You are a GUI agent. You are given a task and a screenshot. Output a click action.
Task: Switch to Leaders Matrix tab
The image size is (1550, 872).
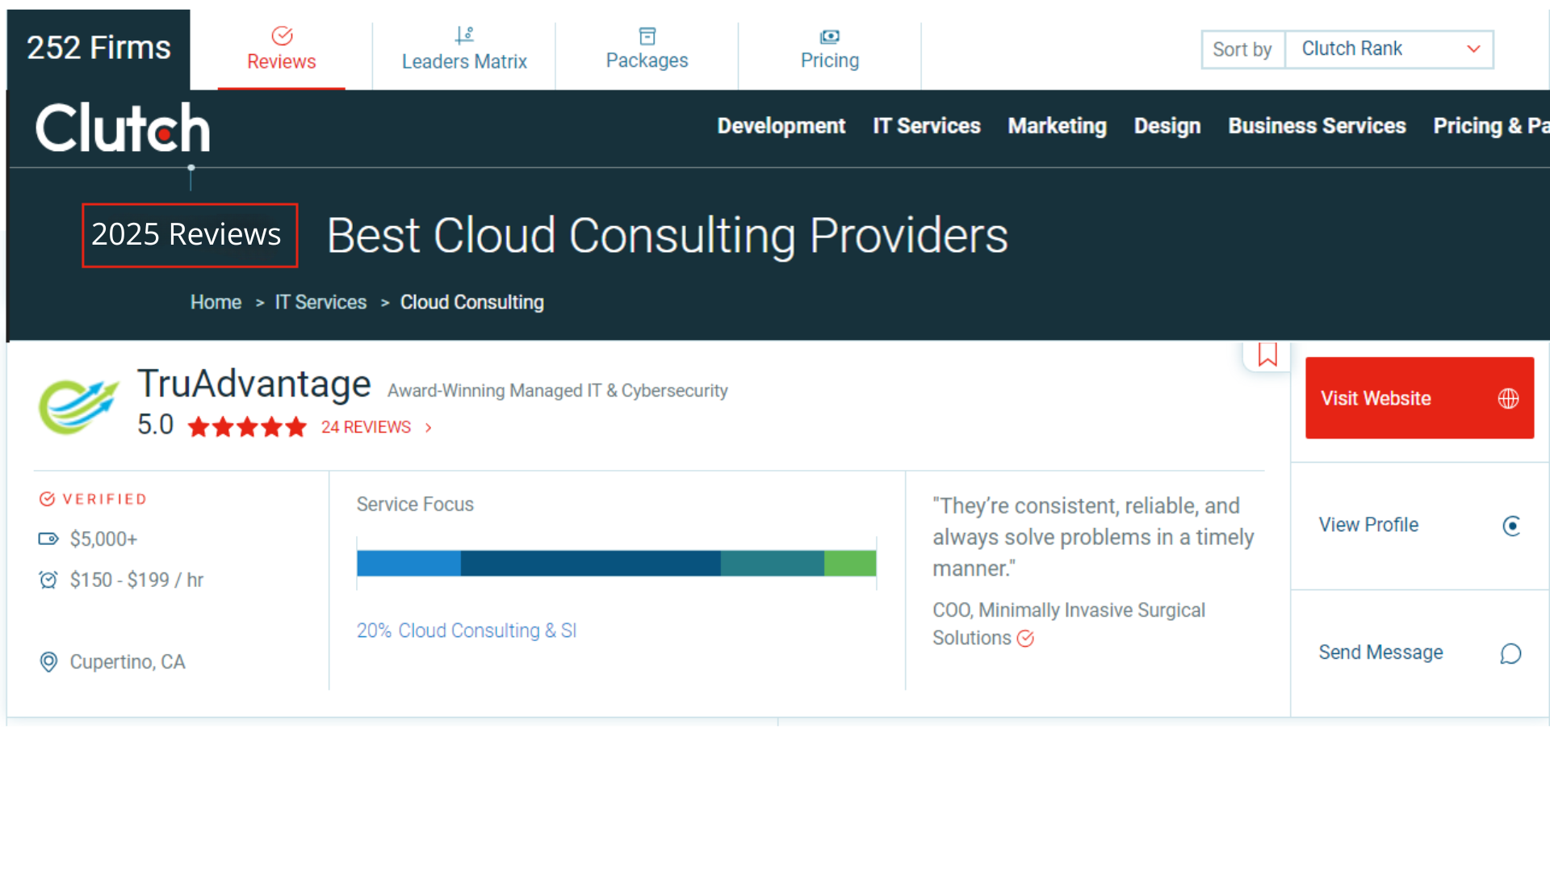click(x=464, y=50)
